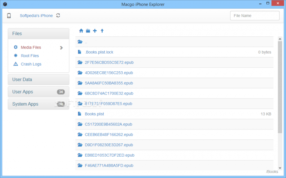286x178 pixels.
Task: Go to home folder icon
Action: [81, 31]
